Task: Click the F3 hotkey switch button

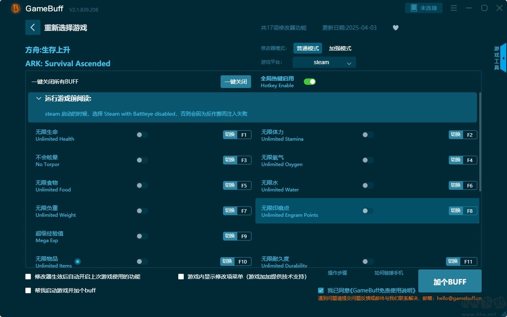Action: coord(237,160)
